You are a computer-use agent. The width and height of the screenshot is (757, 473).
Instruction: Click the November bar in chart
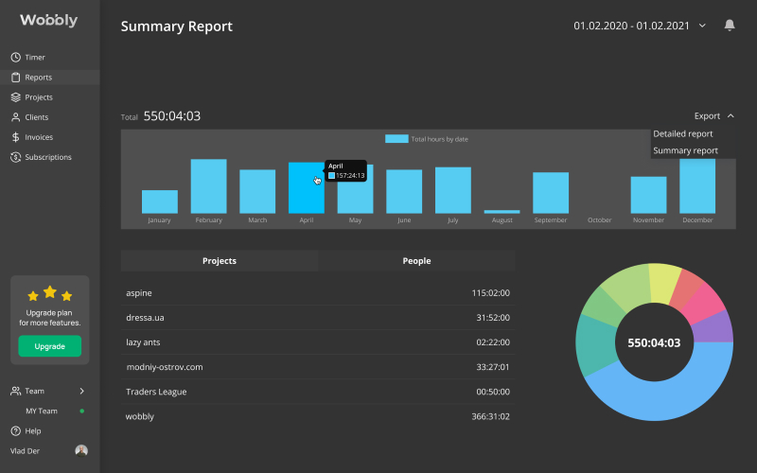click(x=648, y=195)
